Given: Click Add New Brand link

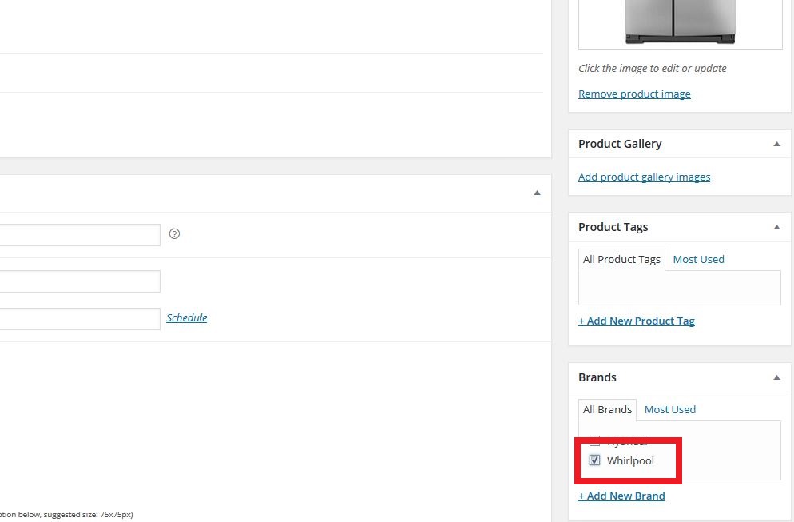Looking at the screenshot, I should click(x=621, y=496).
